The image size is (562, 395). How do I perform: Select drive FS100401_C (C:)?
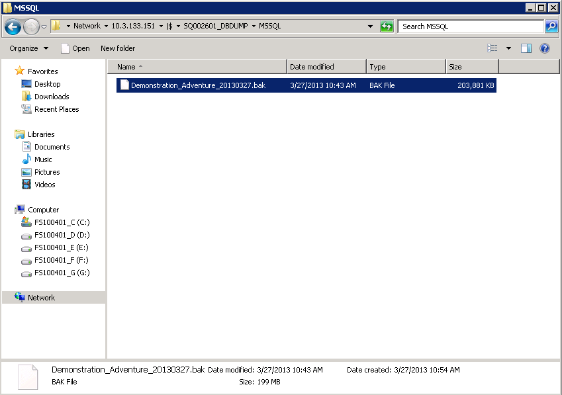tap(62, 222)
